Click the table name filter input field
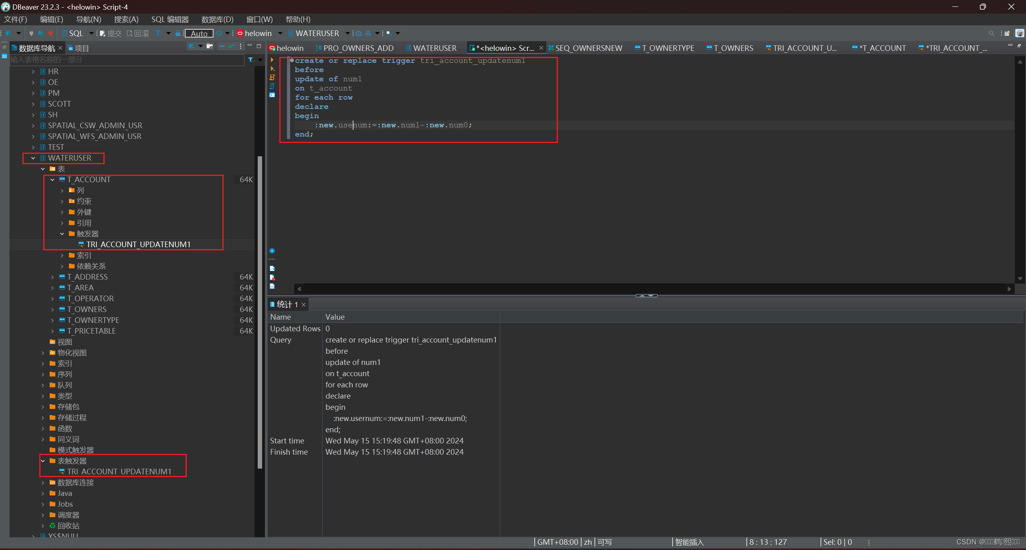 (x=126, y=60)
